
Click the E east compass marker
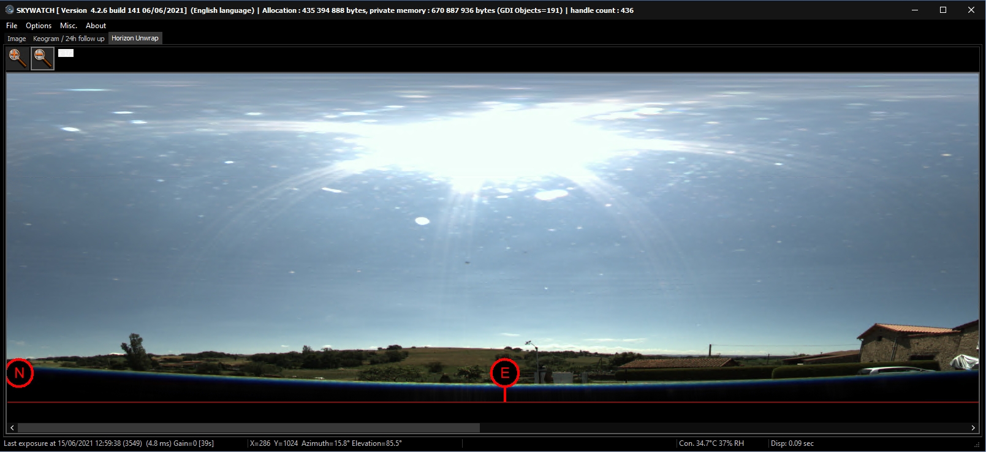pos(505,373)
